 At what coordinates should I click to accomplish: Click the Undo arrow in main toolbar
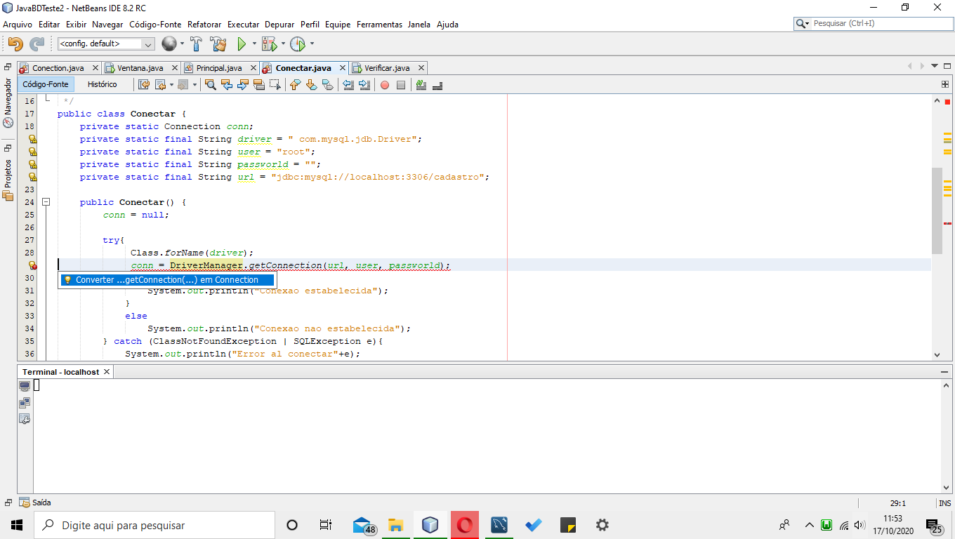[x=15, y=44]
